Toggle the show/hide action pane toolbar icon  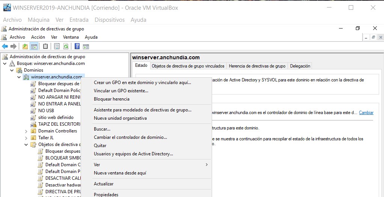point(86,46)
